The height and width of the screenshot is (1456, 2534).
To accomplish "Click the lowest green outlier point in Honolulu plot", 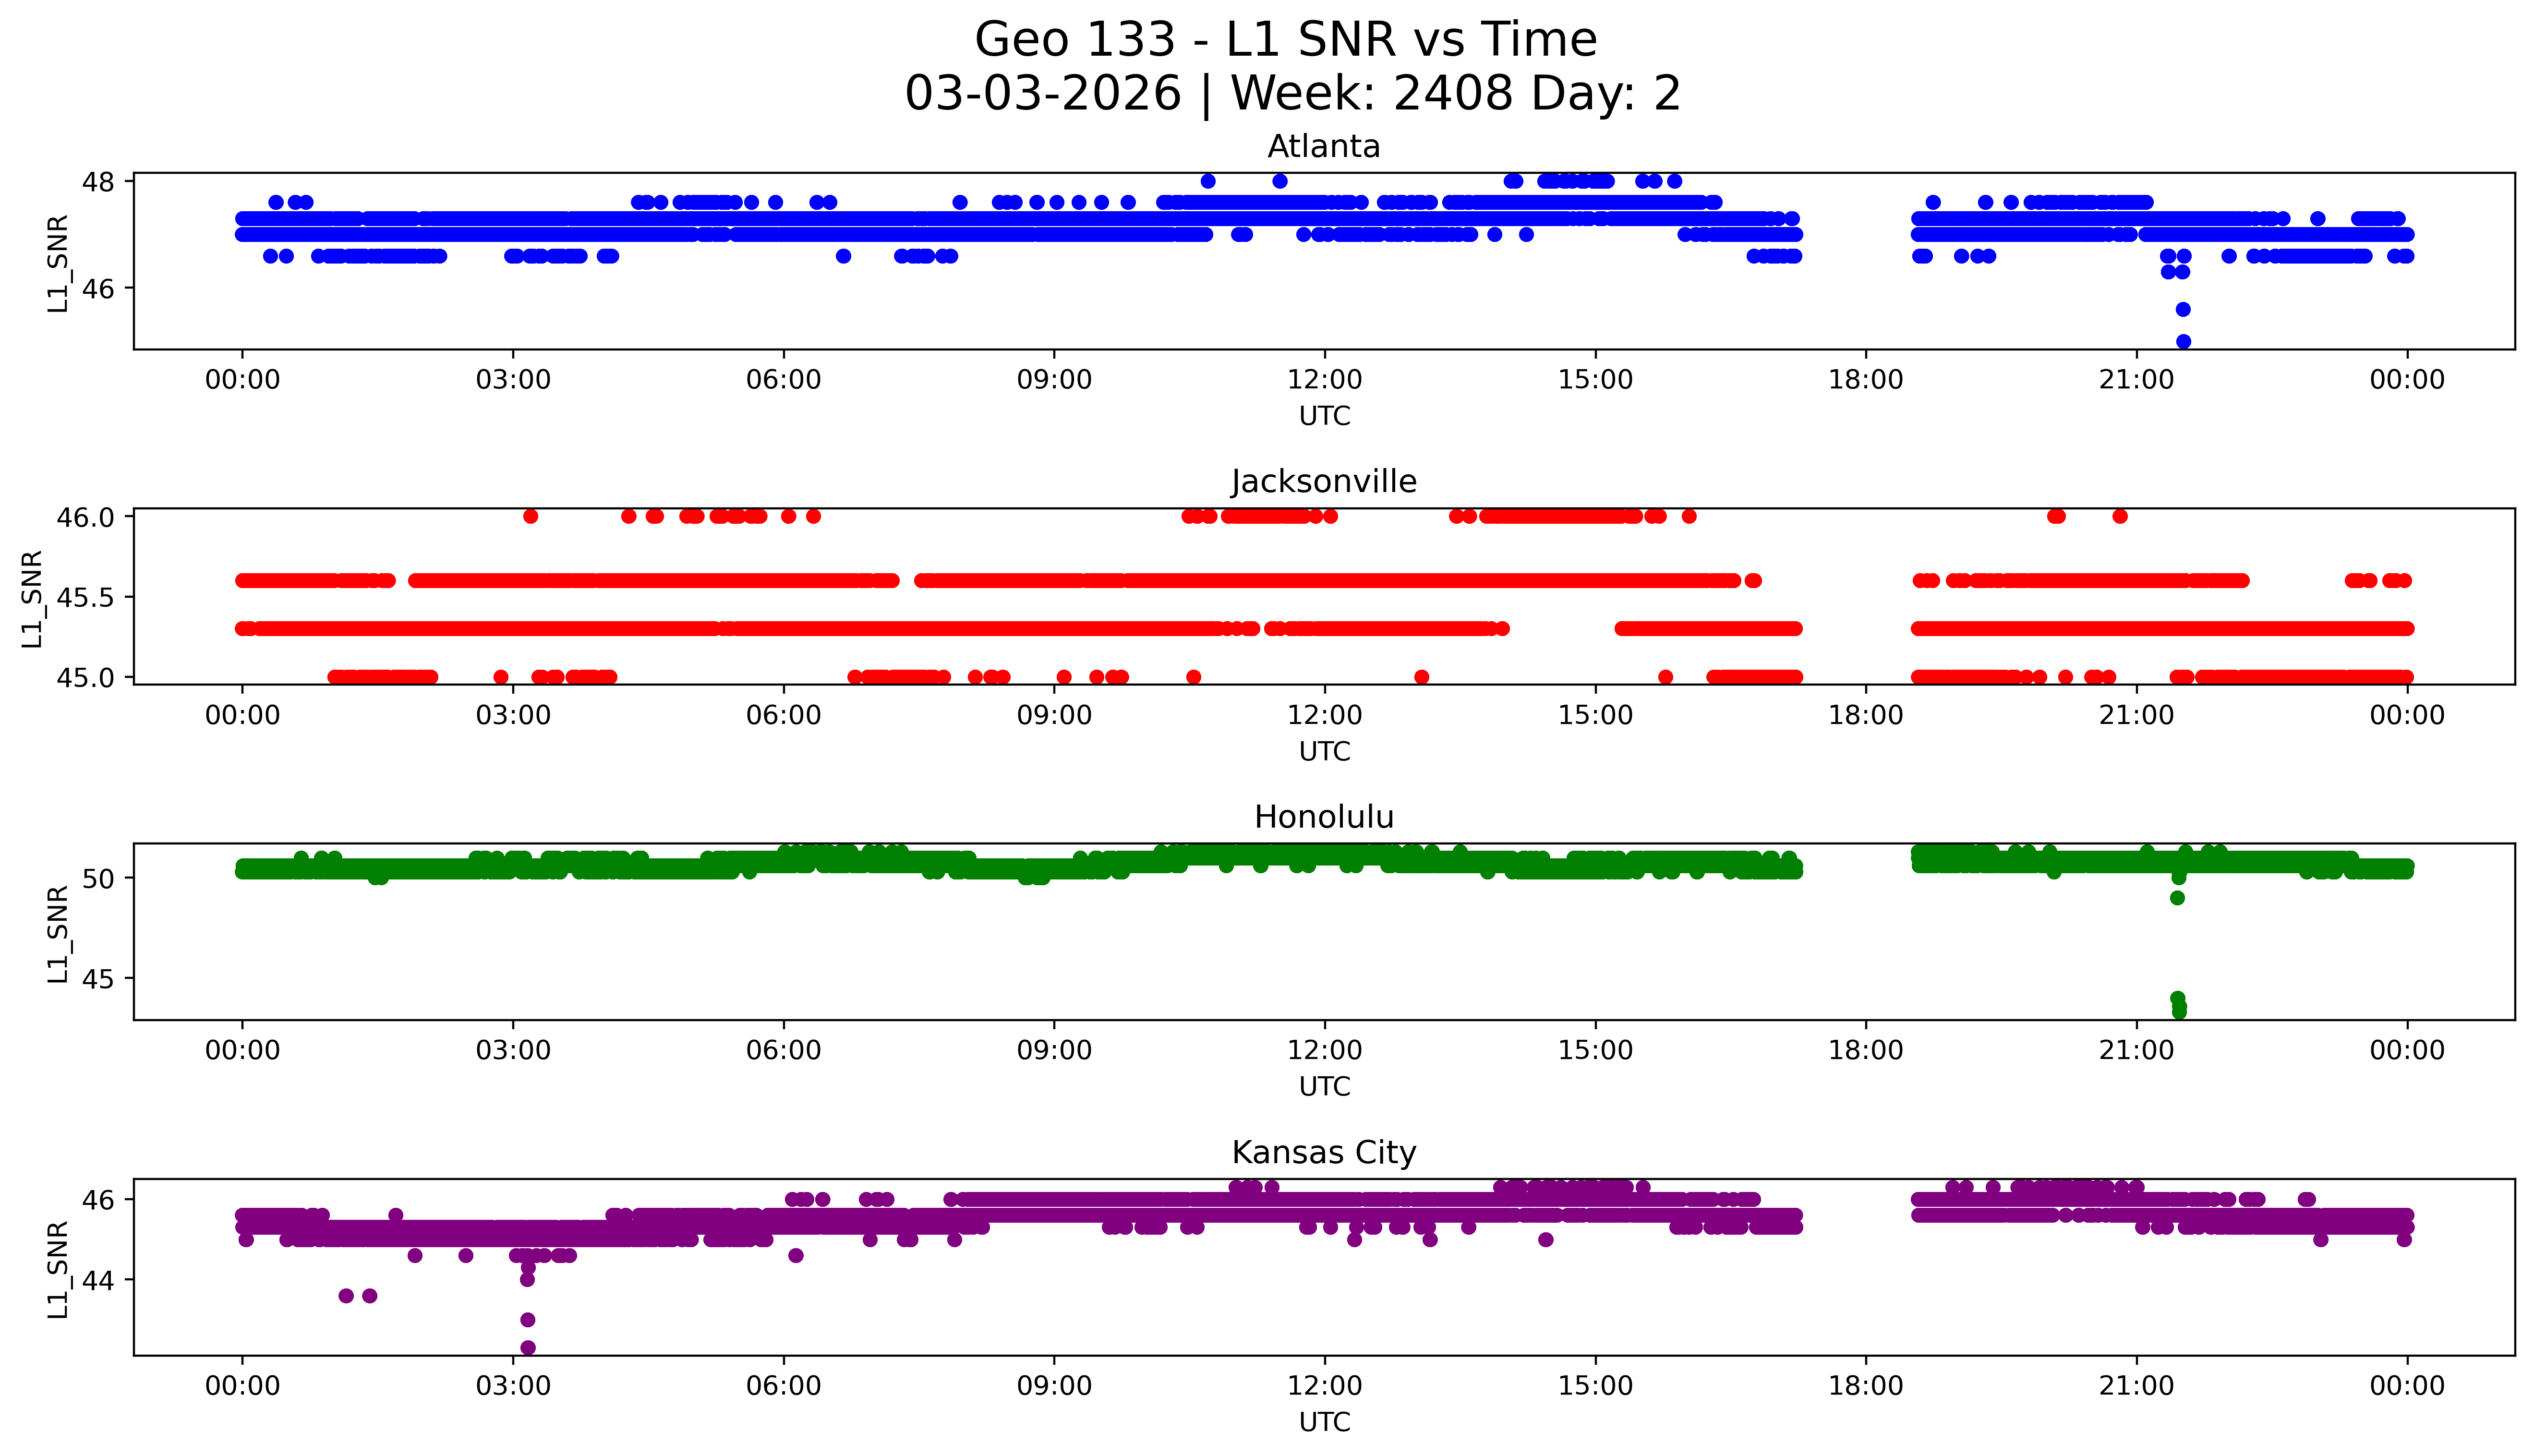I will 2179,1012.
